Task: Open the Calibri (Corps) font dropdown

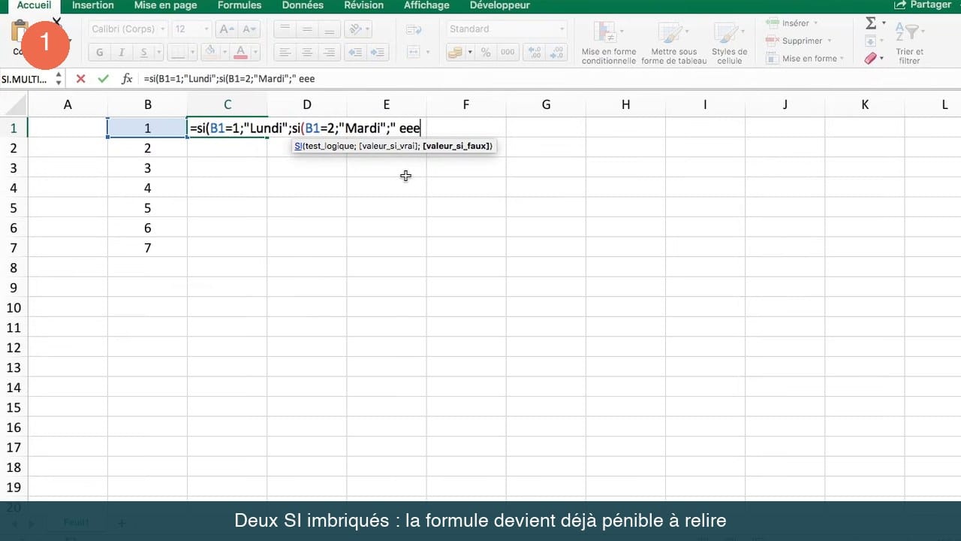Action: pyautogui.click(x=128, y=29)
